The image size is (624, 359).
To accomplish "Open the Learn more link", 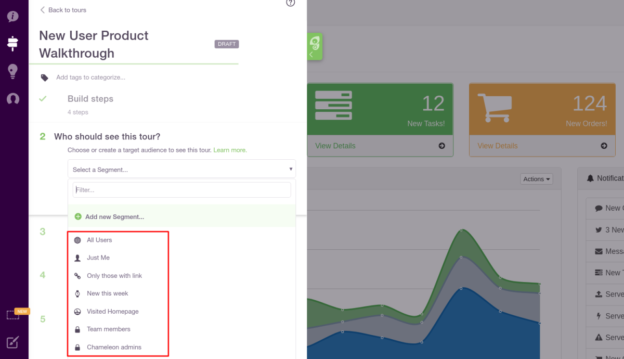I will tap(230, 150).
